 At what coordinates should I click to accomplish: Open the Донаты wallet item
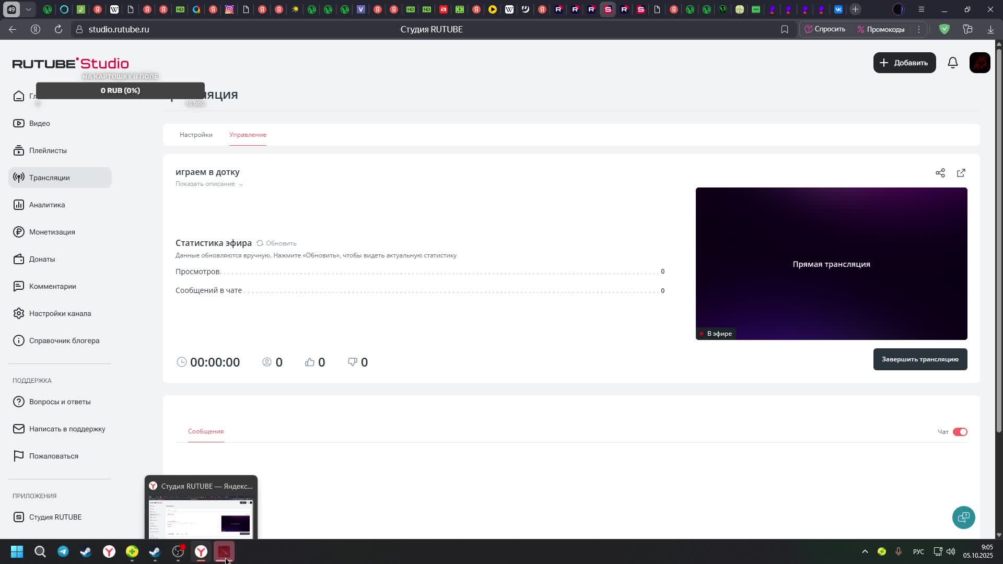[x=42, y=259]
